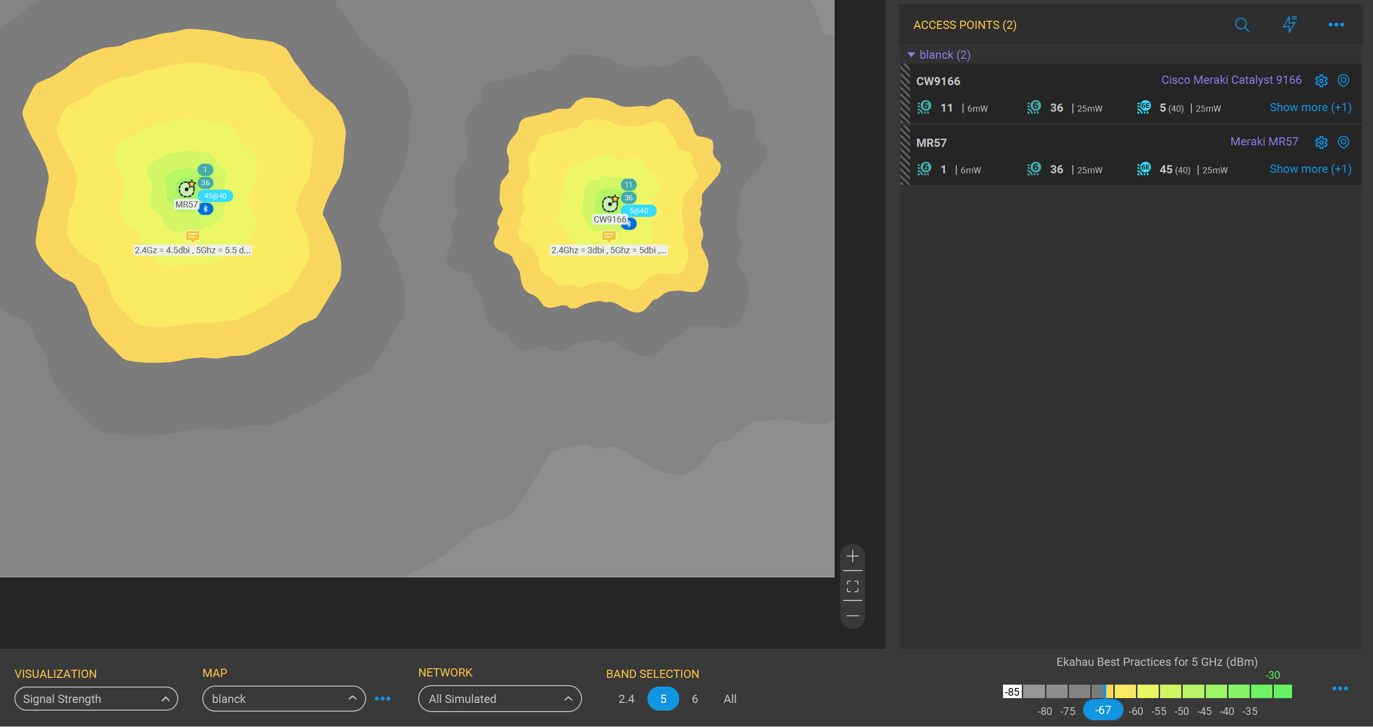Select All bands option
1373x727 pixels.
730,699
